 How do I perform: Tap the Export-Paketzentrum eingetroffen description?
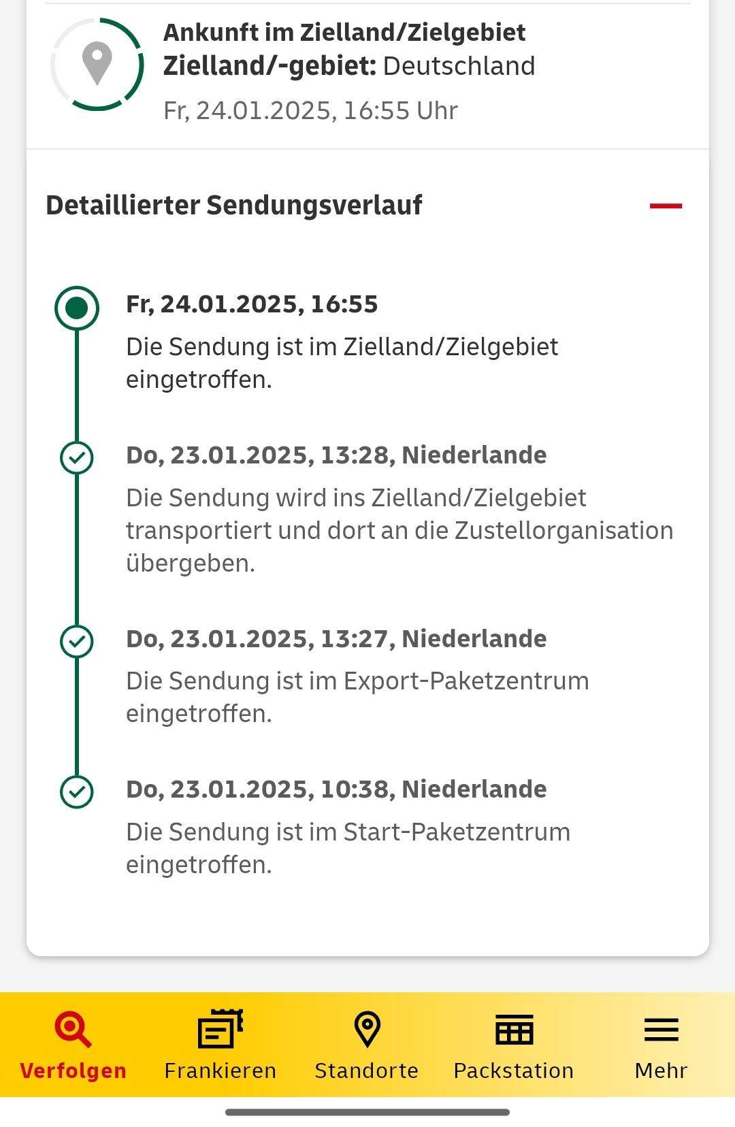click(357, 697)
